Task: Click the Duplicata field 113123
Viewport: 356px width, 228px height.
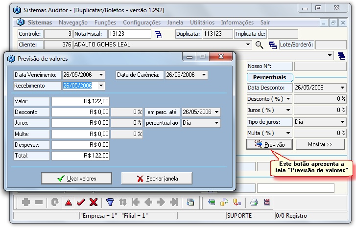Action: pyautogui.click(x=217, y=34)
